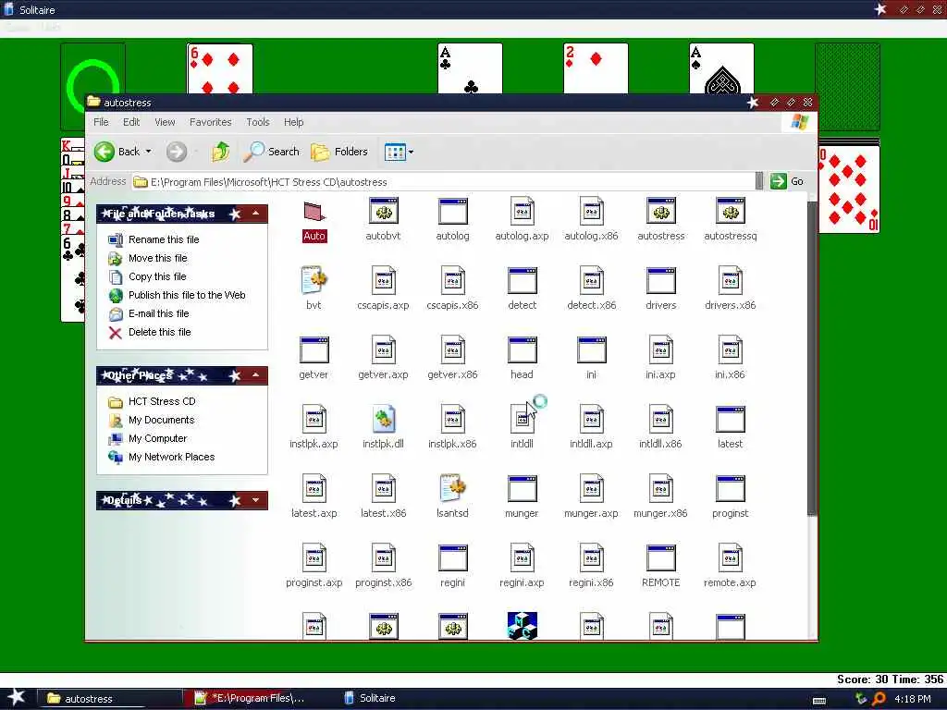The height and width of the screenshot is (710, 947).
Task: Select the proginst application icon
Action: click(x=731, y=488)
